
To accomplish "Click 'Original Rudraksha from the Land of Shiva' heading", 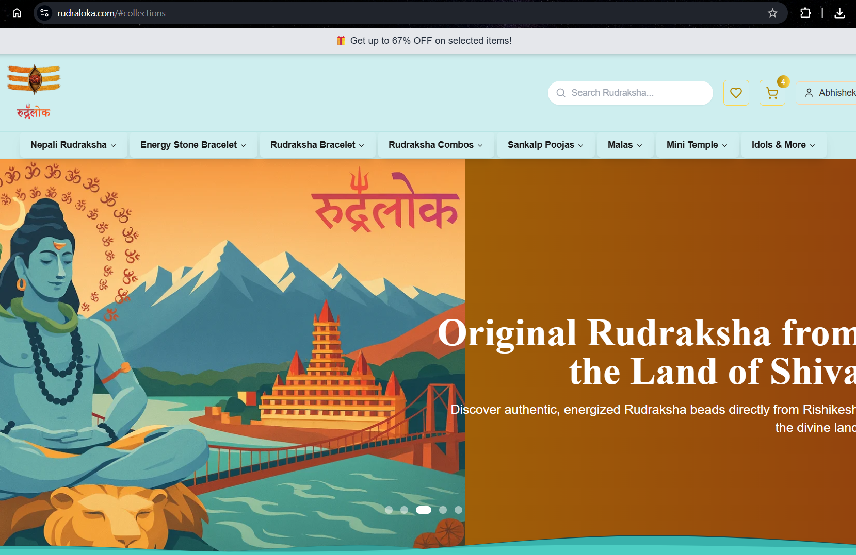I will click(x=647, y=352).
